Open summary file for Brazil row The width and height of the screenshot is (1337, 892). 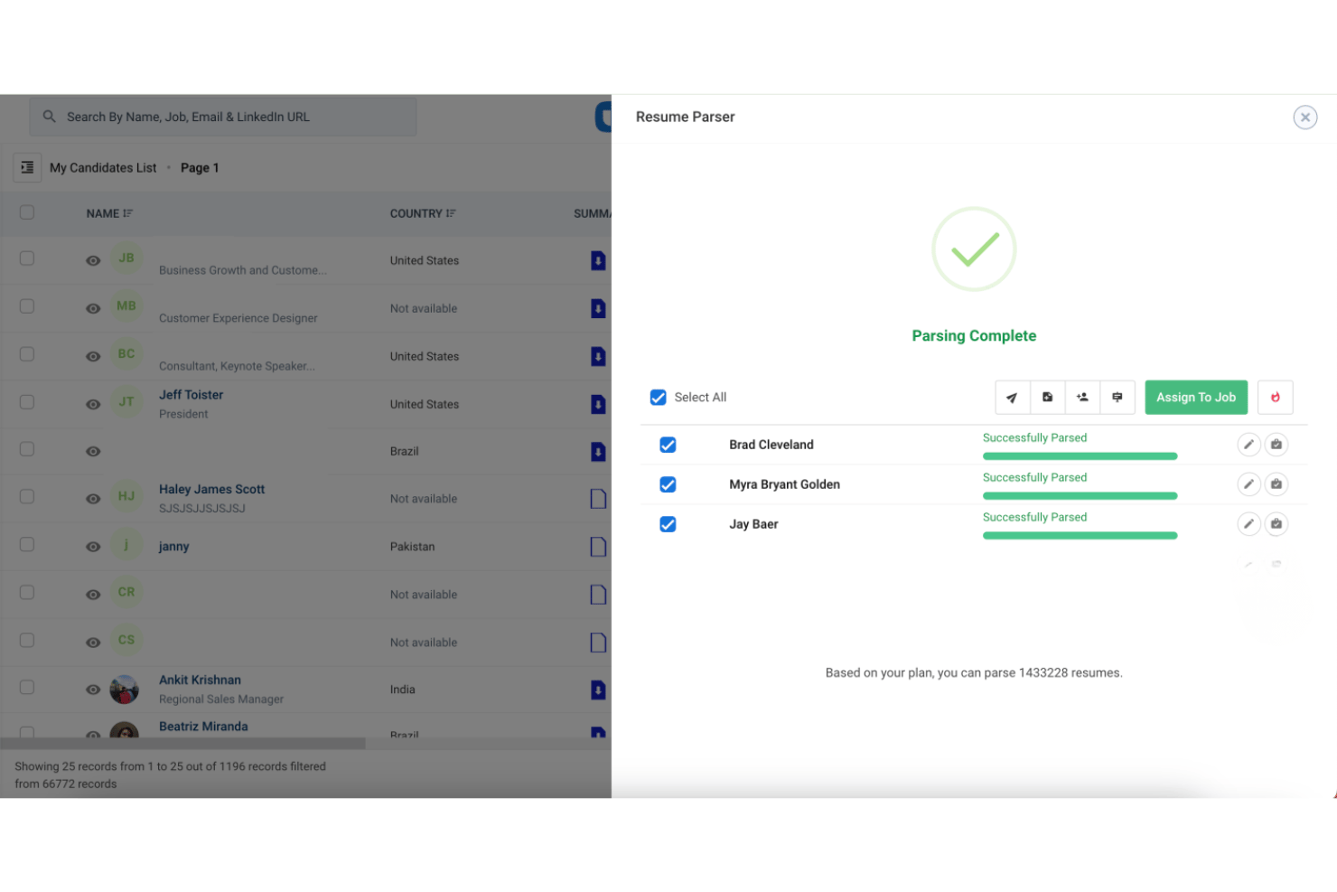[598, 451]
